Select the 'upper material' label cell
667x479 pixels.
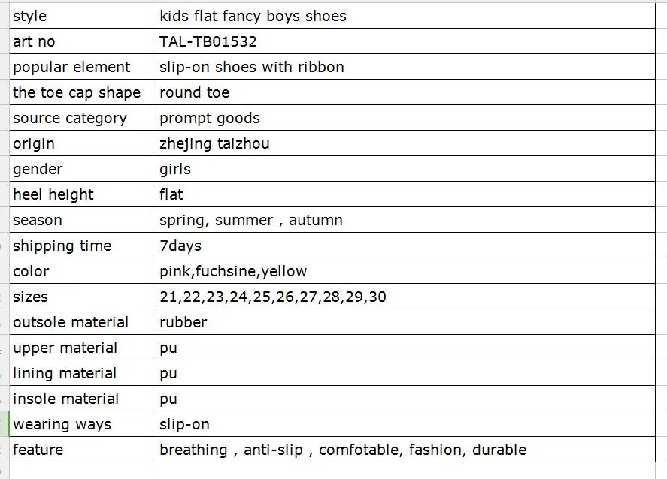pyautogui.click(x=65, y=348)
